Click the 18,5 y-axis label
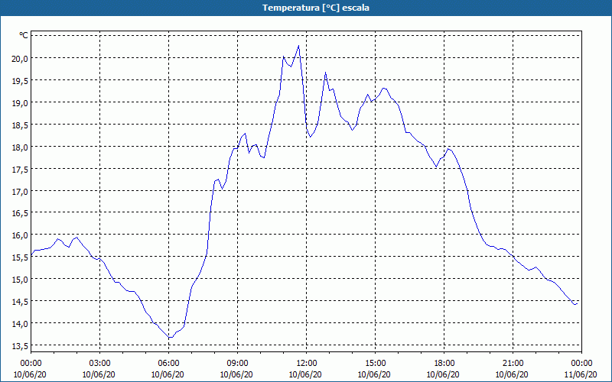Image resolution: width=612 pixels, height=382 pixels. (x=21, y=125)
